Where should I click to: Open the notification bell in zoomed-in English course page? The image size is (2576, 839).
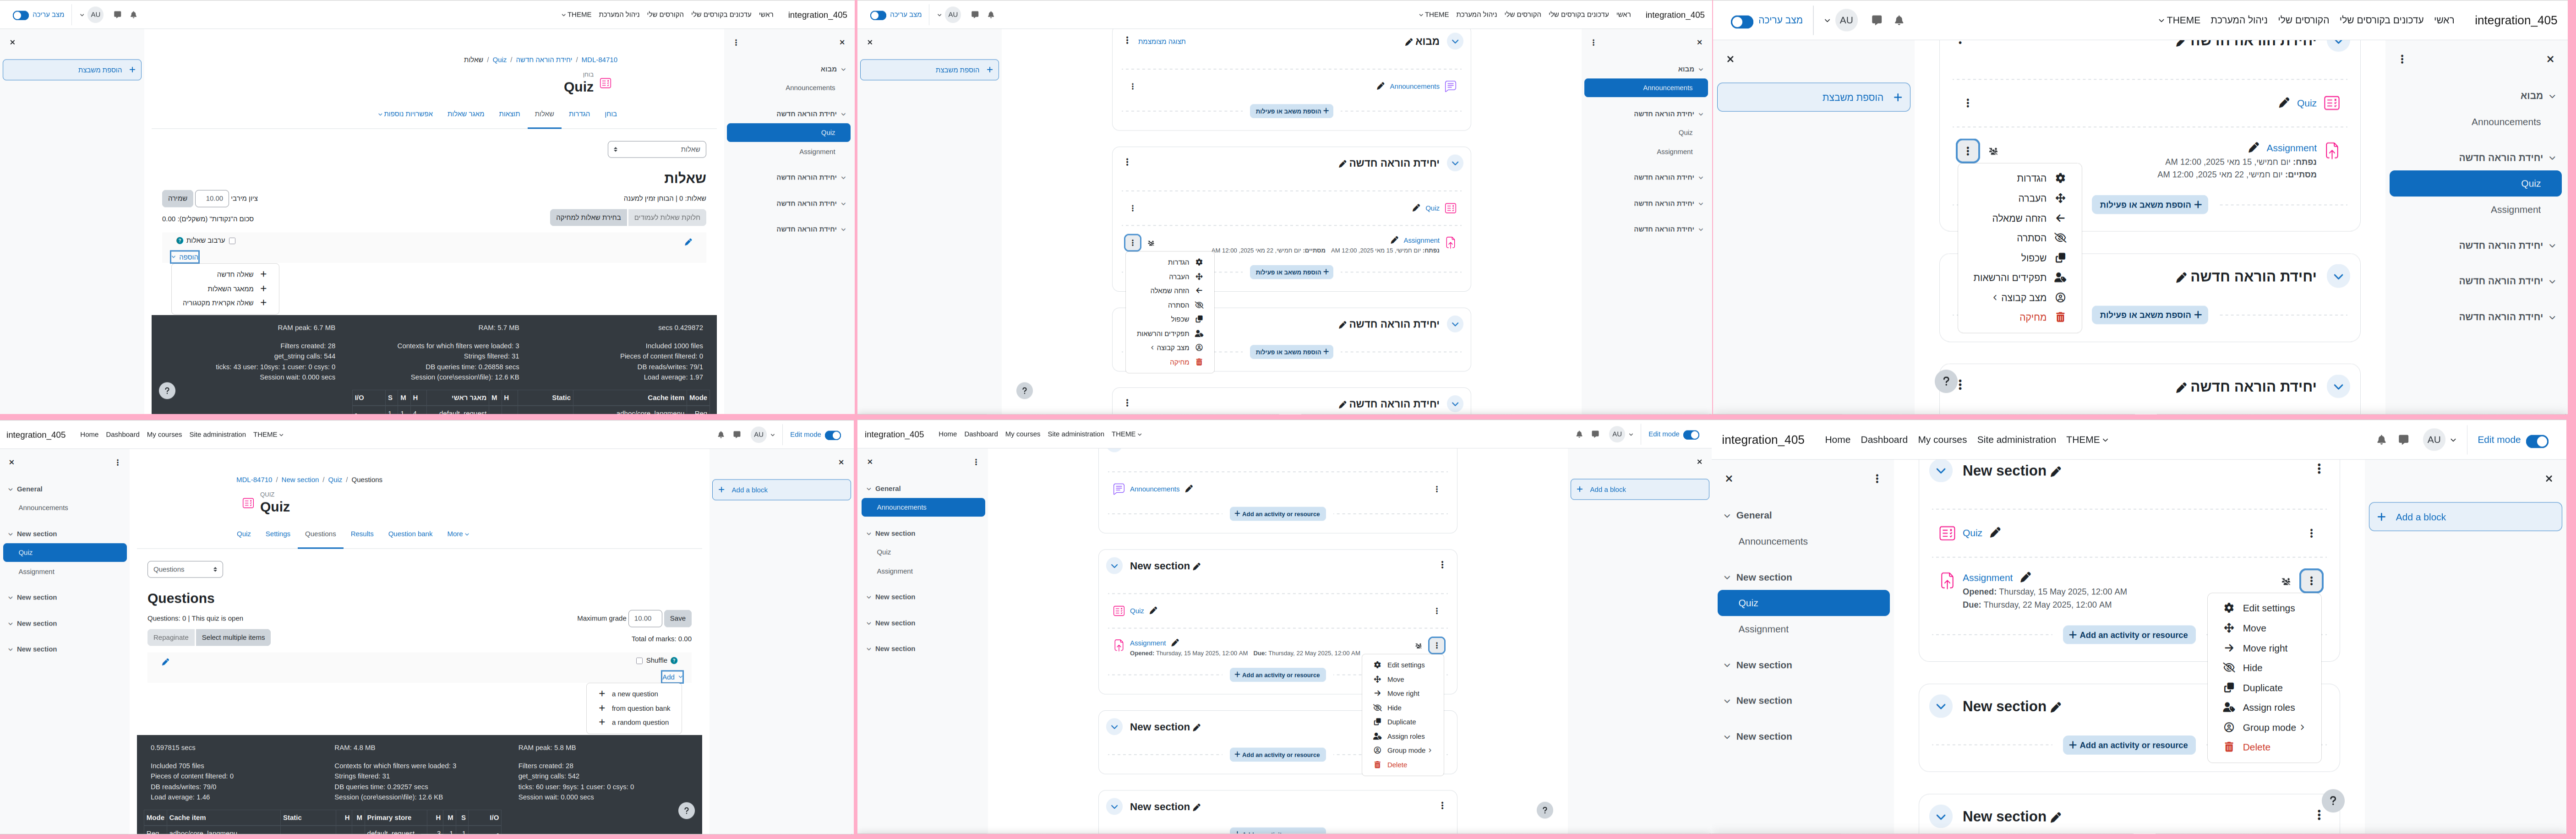point(2381,440)
